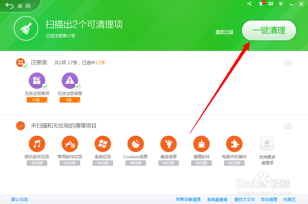Open the feedback message icon

(x=271, y=4)
